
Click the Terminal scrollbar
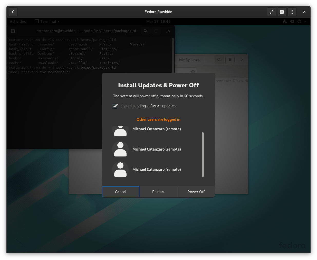173,55
